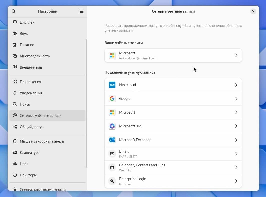Add a Google account
Viewport: 266px width, 197px height.
pos(173,99)
